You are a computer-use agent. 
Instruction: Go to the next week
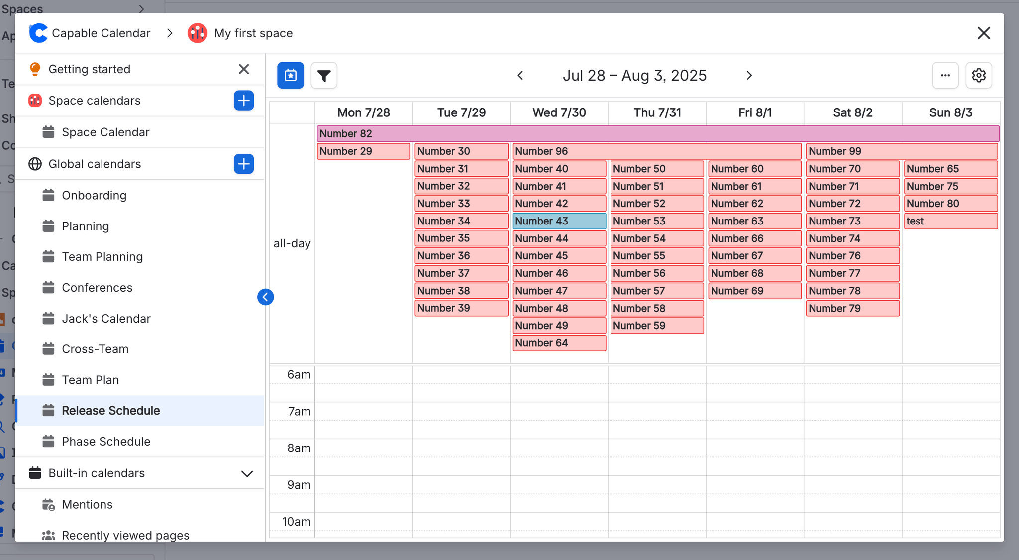tap(749, 76)
